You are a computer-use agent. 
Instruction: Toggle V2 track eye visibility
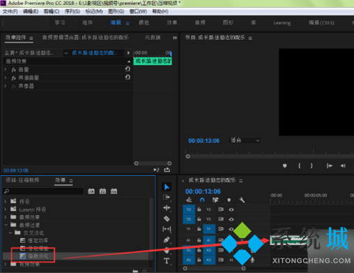click(231, 219)
